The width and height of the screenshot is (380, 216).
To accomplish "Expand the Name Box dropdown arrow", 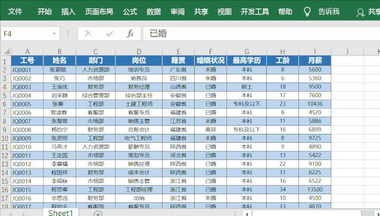I will click(x=54, y=33).
